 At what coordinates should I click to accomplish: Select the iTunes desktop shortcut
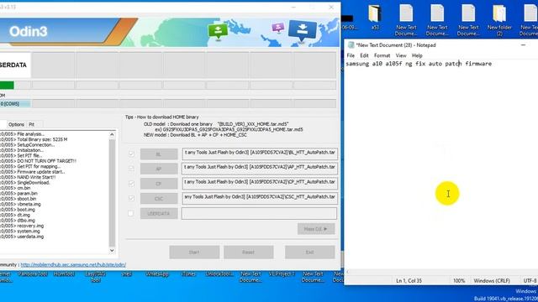pos(188,274)
